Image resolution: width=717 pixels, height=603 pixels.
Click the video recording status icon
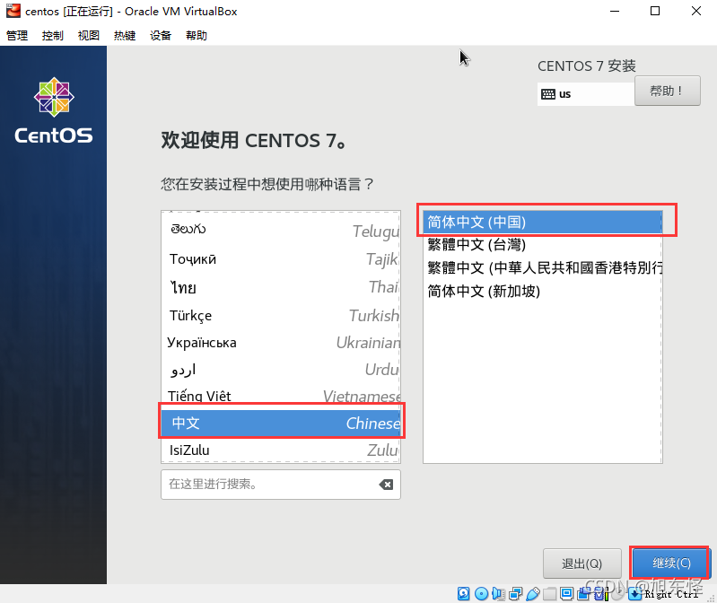584,593
